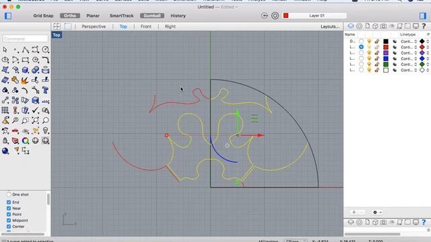Turn off the Gumball
Image resolution: width=431 pixels, height=242 pixels.
click(152, 15)
